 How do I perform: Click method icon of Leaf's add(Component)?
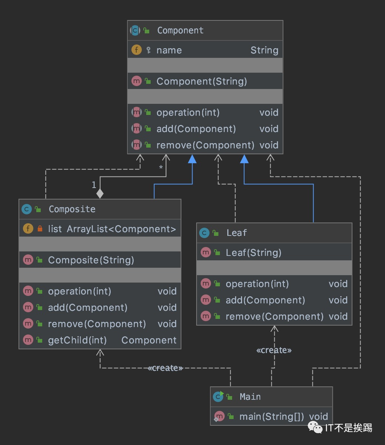[206, 300]
